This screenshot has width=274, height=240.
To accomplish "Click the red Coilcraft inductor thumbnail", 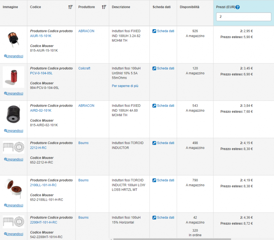I will point(13,77).
